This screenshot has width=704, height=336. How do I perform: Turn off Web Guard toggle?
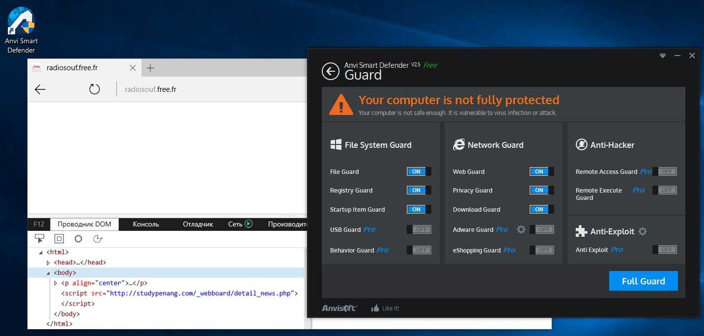[x=542, y=171]
